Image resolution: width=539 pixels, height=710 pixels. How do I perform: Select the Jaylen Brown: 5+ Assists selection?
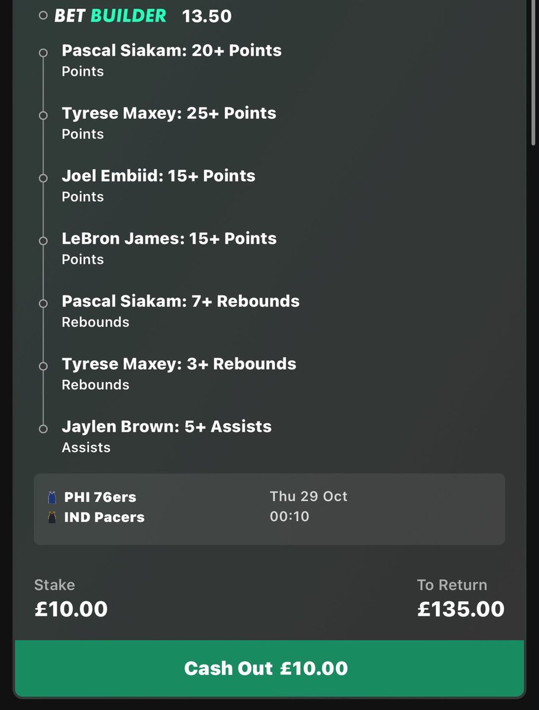[167, 437]
